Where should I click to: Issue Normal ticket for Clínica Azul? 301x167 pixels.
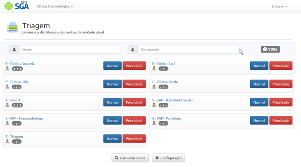[259, 66]
